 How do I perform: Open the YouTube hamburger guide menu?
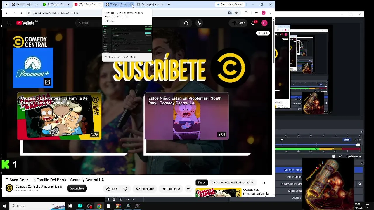(x=9, y=23)
